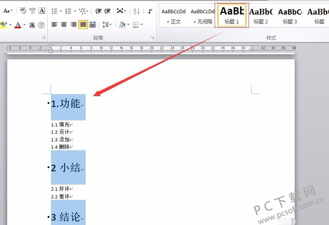
Task: Click the first-line indent ruler marker
Action: point(51,46)
